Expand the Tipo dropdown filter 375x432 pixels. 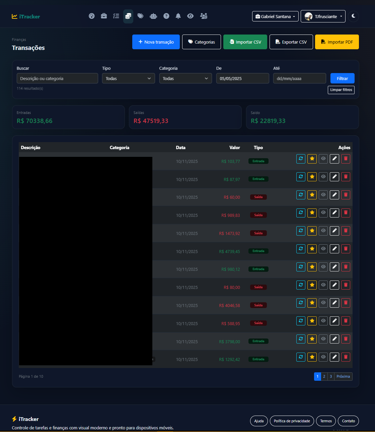coord(128,78)
